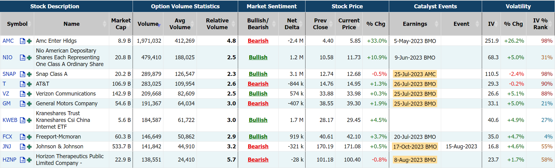Viewport: 555px width, 168px height.
Task: Sort by the Market Cap column header
Action: point(121,24)
